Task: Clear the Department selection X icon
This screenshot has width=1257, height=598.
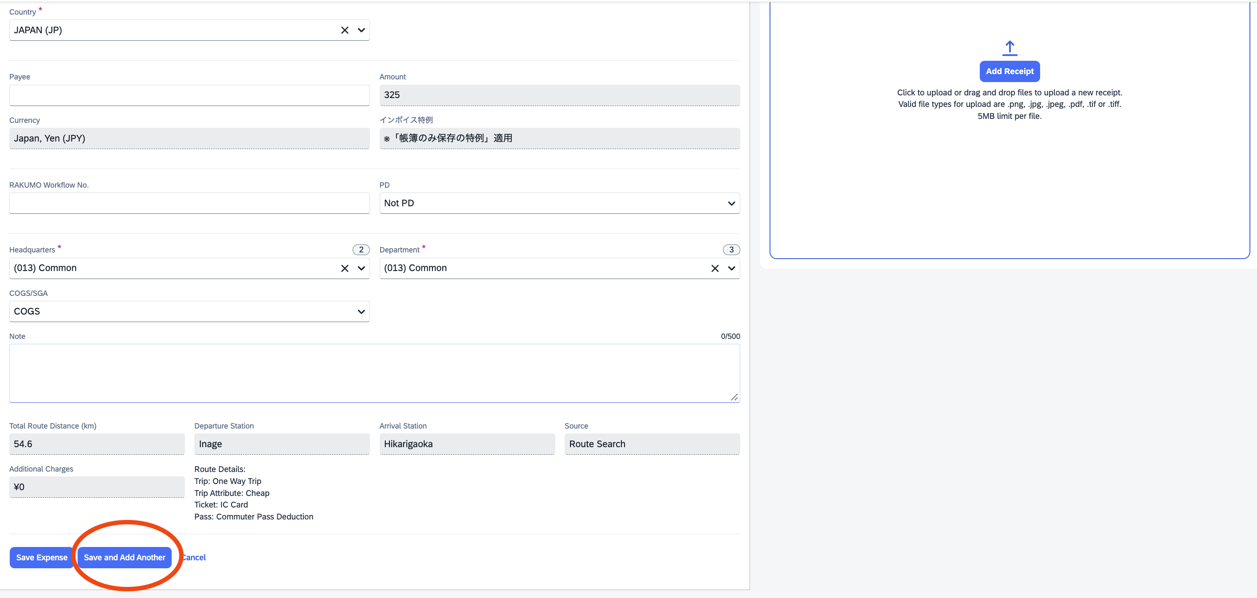Action: 715,268
